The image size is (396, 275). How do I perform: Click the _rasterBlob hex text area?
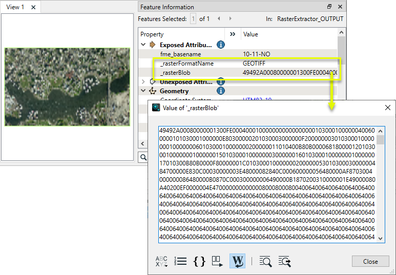pyautogui.click(x=266, y=183)
